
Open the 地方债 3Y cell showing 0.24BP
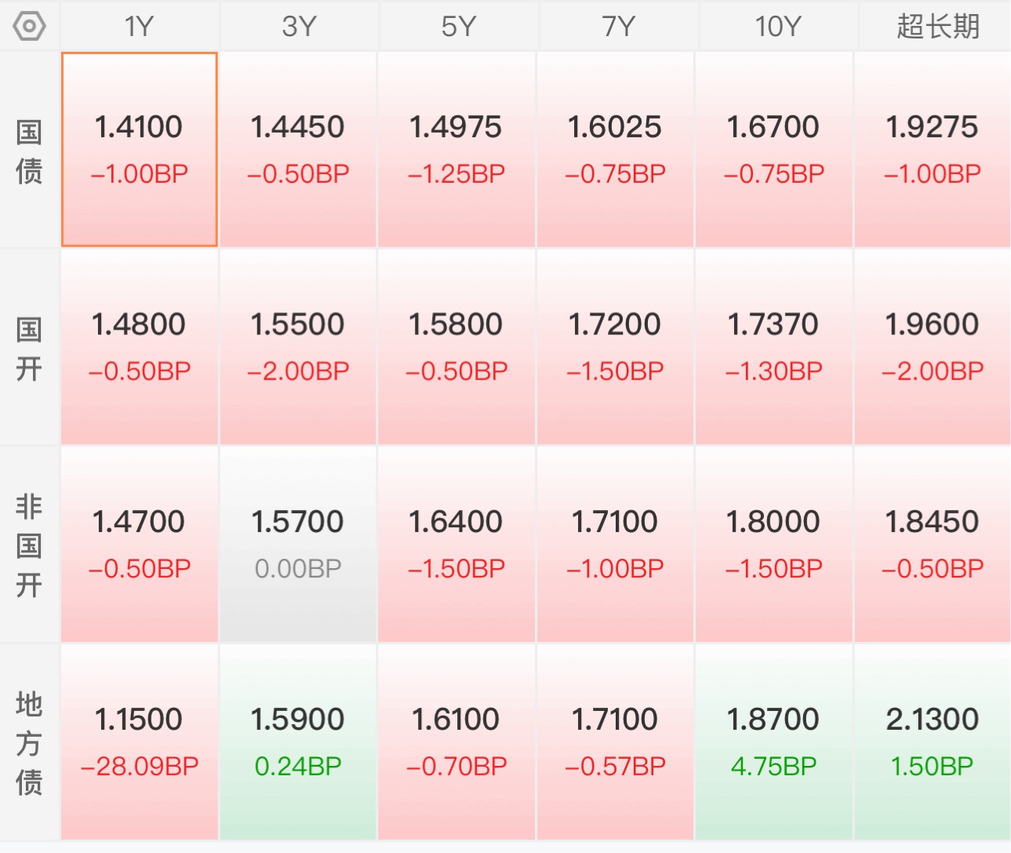coord(298,742)
